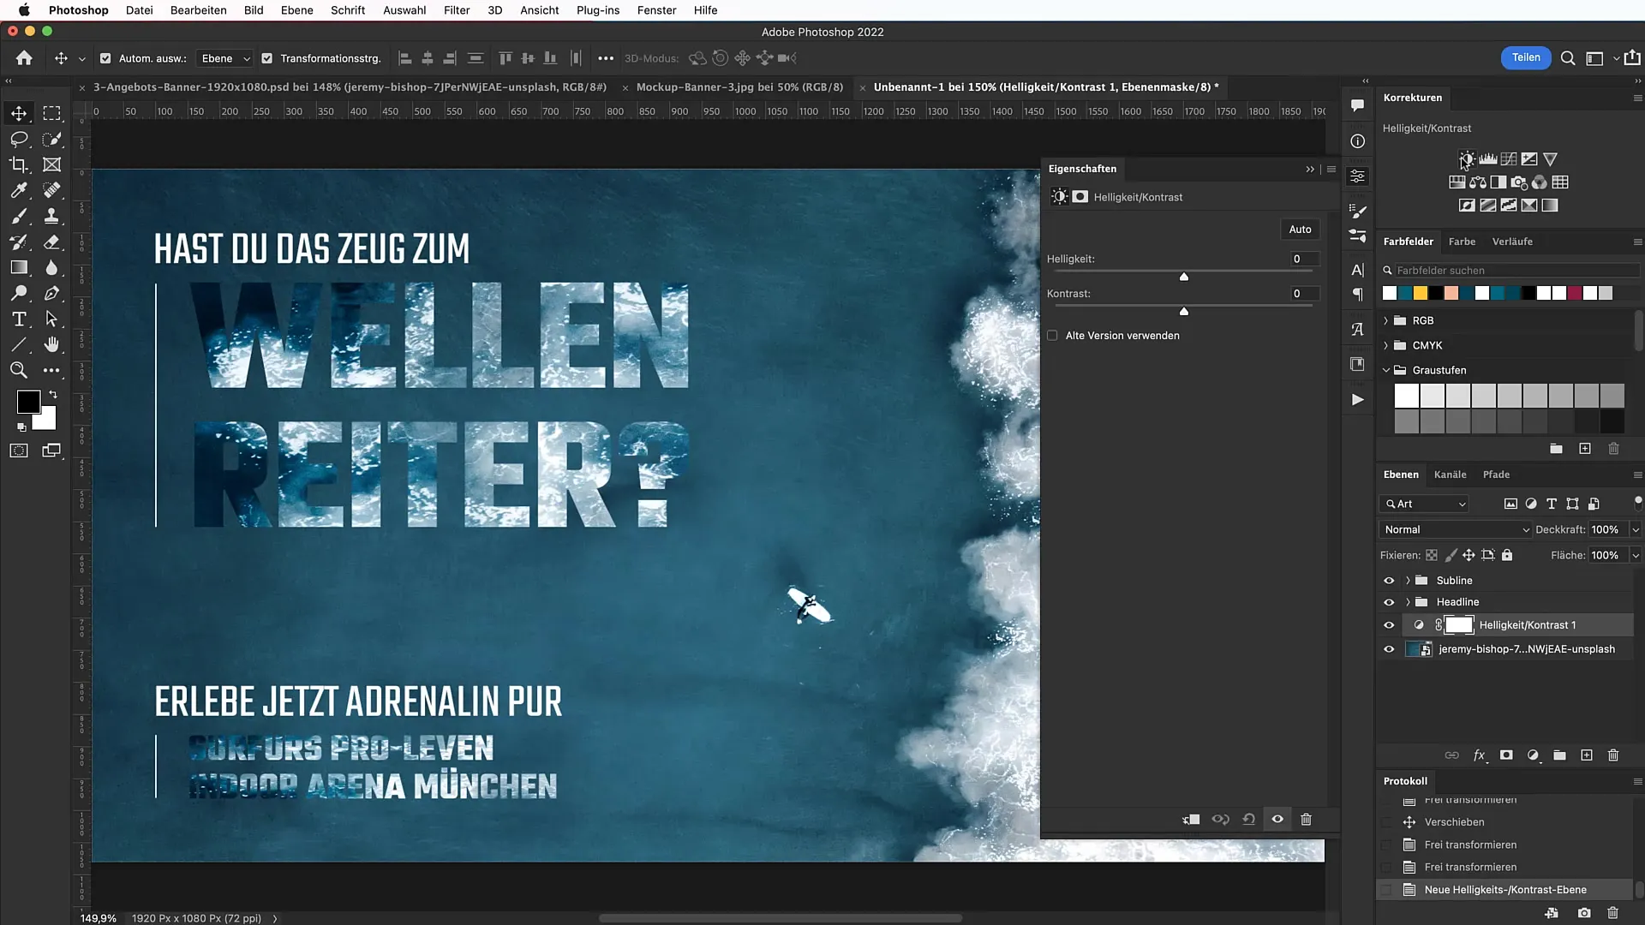Create new layer in Ebenen panel

[1586, 755]
